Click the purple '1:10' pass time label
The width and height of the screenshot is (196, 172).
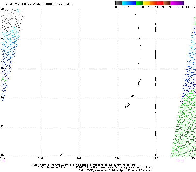pos(3,161)
